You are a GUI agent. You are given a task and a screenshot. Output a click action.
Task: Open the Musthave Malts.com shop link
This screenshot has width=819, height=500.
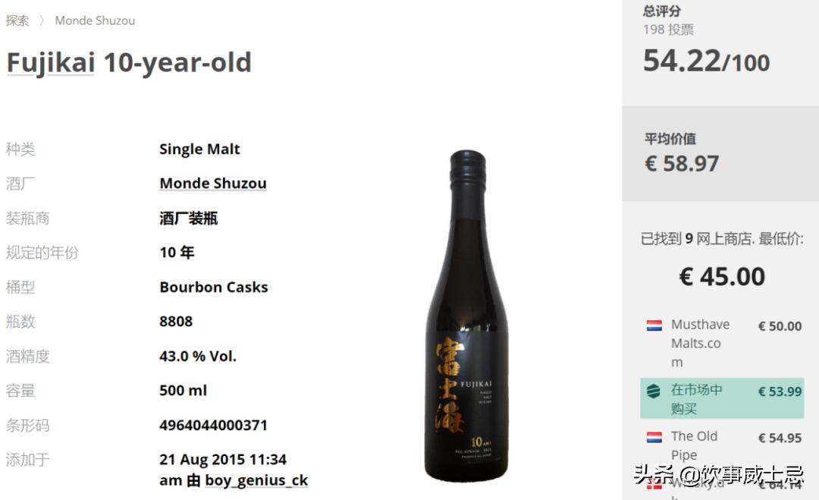pyautogui.click(x=699, y=343)
